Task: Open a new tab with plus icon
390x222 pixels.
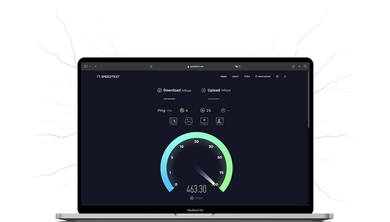Action: (x=299, y=66)
